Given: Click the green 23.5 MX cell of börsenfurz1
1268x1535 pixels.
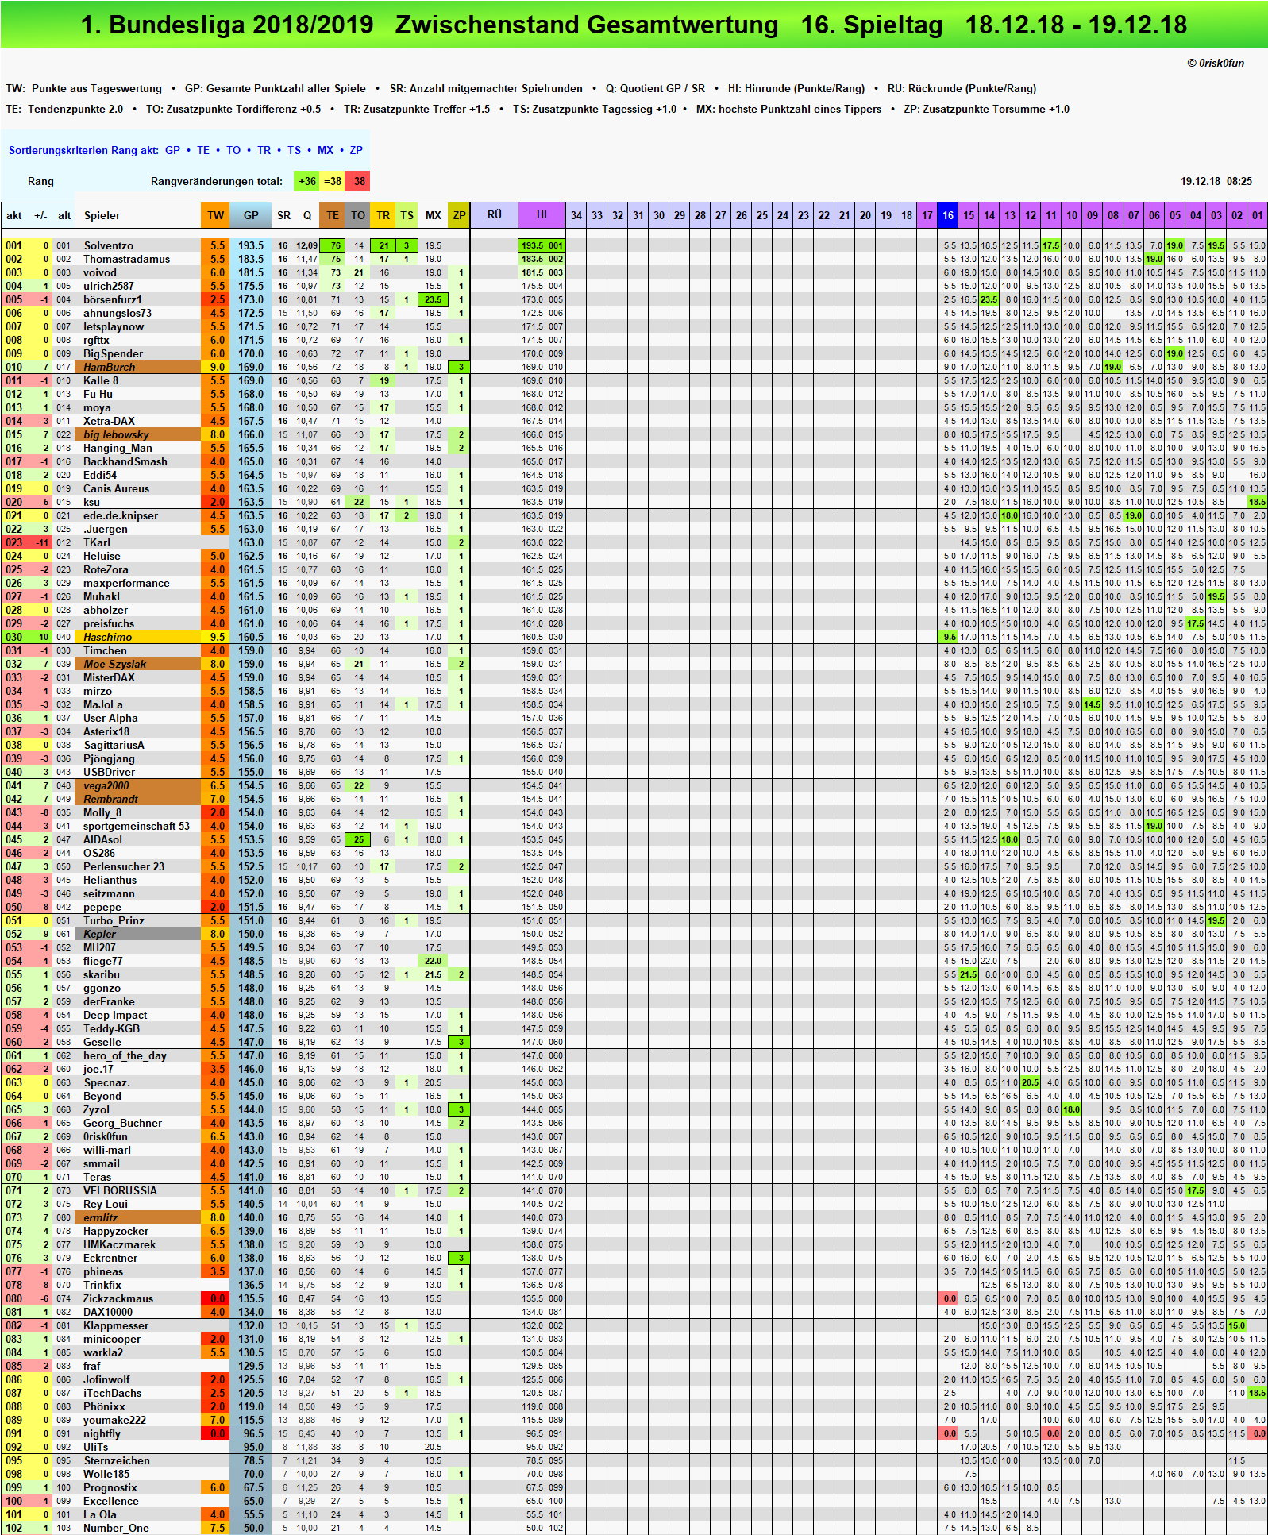Looking at the screenshot, I should [x=433, y=299].
